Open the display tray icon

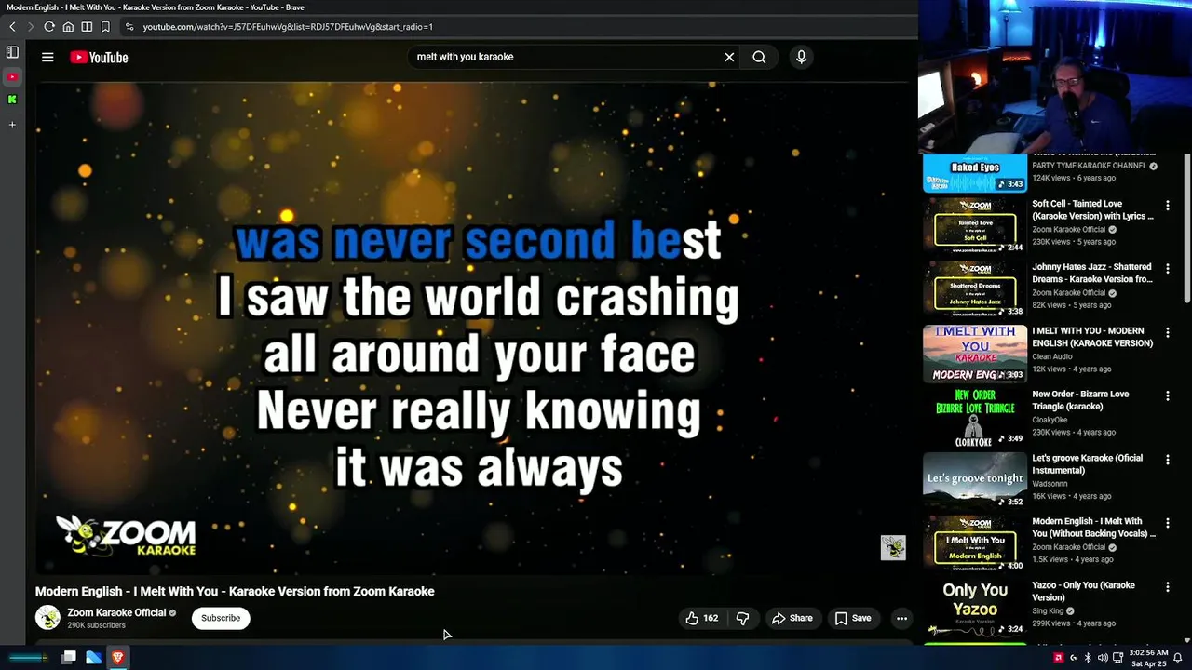1117,658
